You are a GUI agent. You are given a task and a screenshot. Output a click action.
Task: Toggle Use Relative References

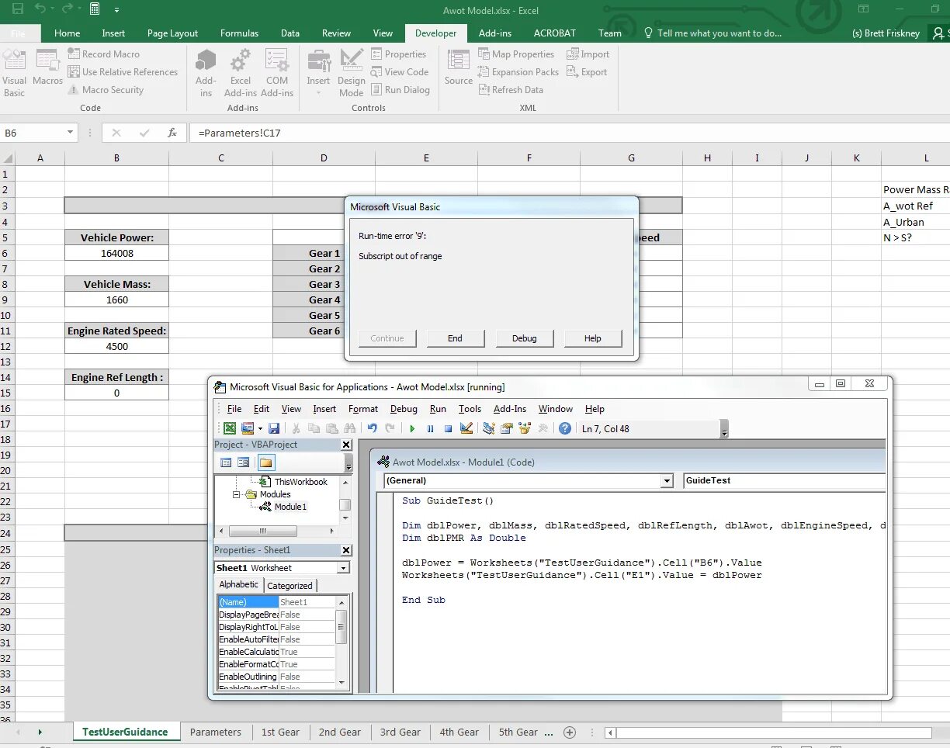tap(123, 72)
